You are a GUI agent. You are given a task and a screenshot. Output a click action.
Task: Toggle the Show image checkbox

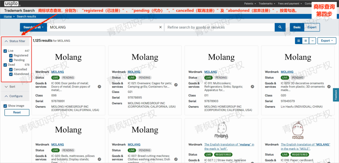click(x=5, y=106)
